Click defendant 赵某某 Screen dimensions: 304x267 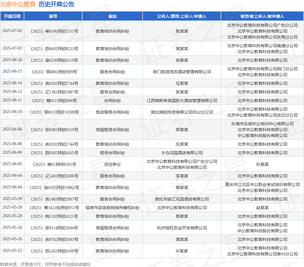[262, 208]
